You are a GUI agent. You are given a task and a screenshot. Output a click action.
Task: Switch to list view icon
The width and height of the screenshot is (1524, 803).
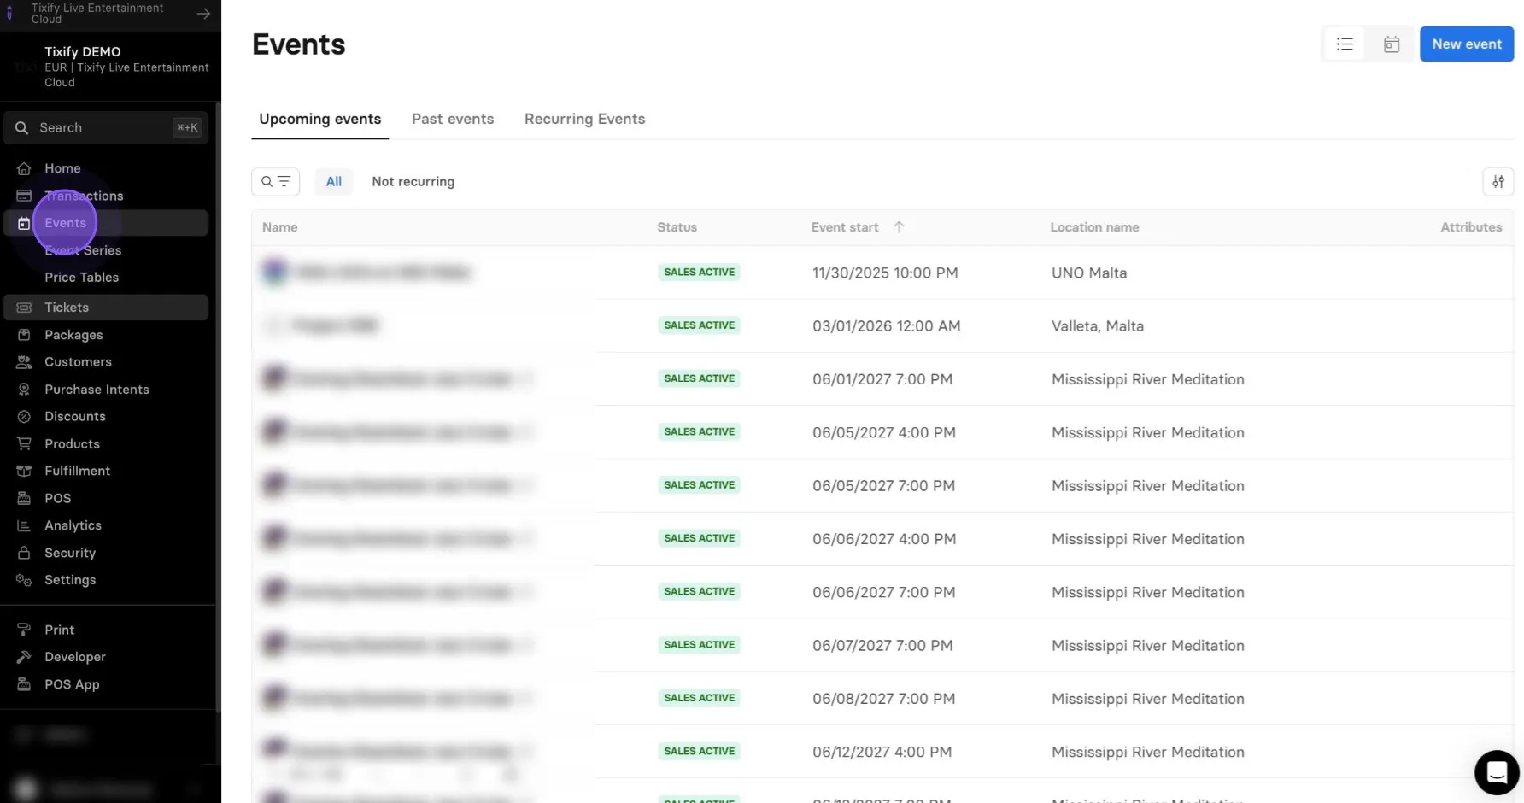coord(1345,44)
